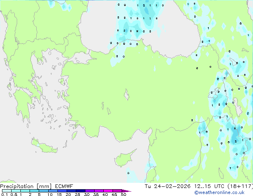Click the 20–25 mm dark blue swatch
Screen dimensions: 253x196
[x=71, y=191]
